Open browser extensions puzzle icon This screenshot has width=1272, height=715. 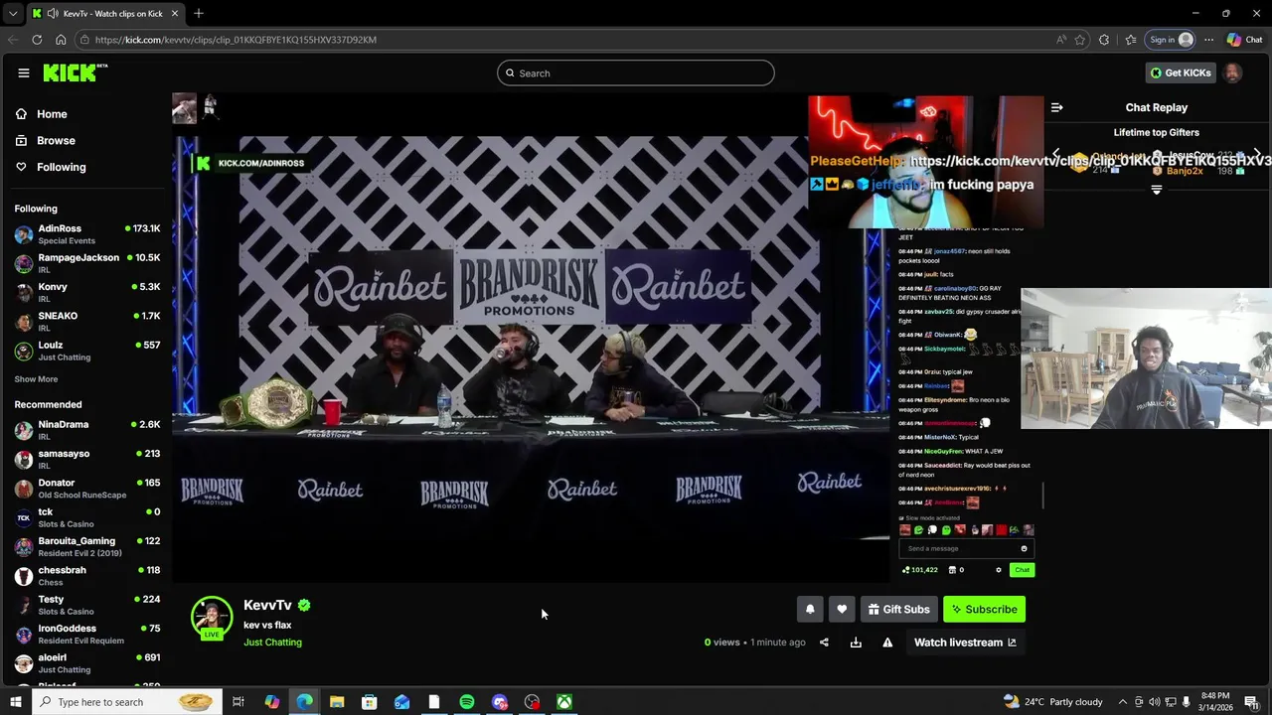tap(1104, 40)
